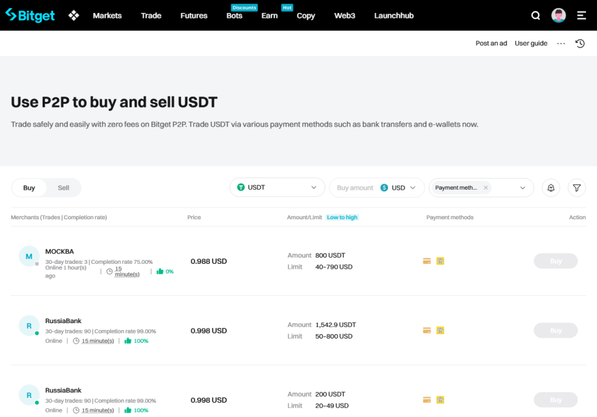
Task: Click the Price column header
Action: tap(194, 217)
